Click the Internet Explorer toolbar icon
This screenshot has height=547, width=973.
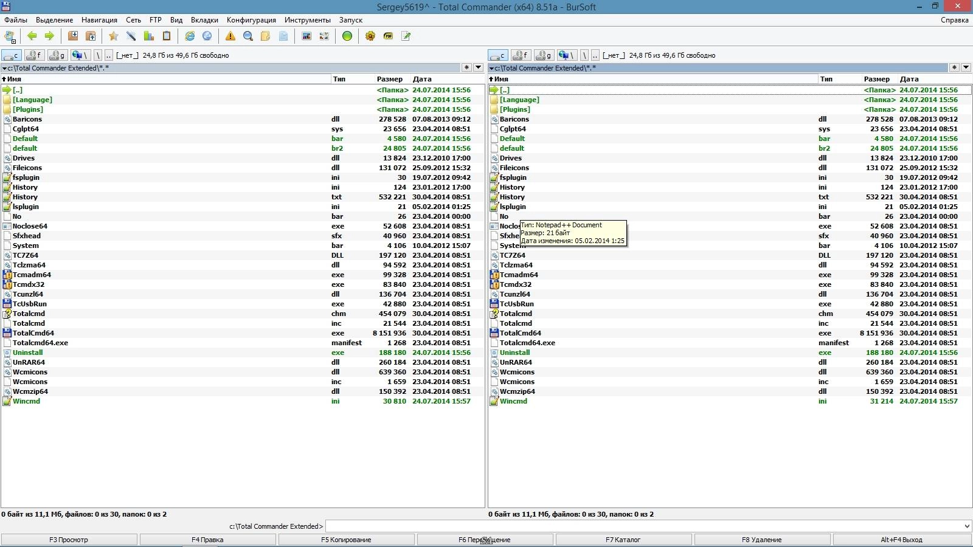click(190, 36)
